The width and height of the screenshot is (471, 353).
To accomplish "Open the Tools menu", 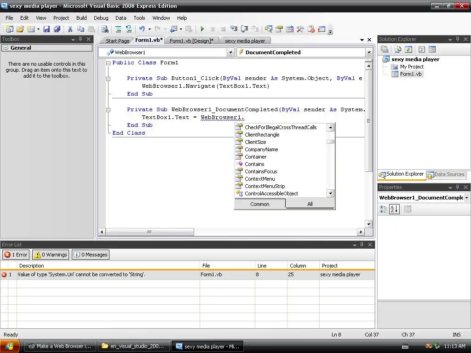I will (139, 18).
